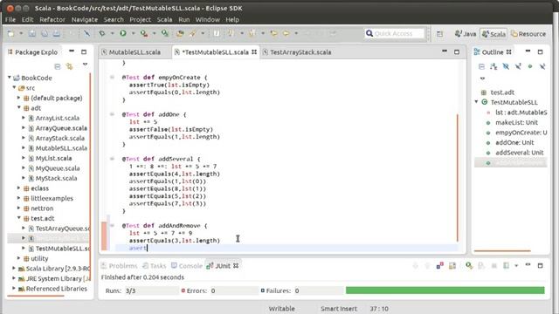Viewport: 559px width, 314px height.
Task: Open Test Run History in JUnit
Action: pyautogui.click(x=507, y=265)
